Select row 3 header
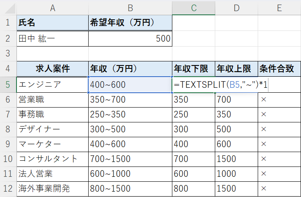Viewport: 301px width, 197px height. click(x=8, y=54)
